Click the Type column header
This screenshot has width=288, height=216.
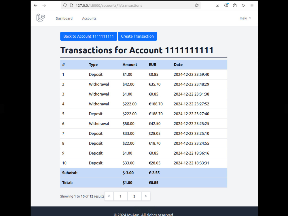93,65
